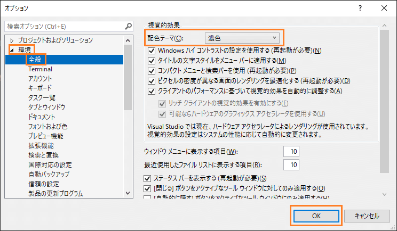Collapse the 環境 tree node
Image resolution: width=397 pixels, height=231 pixels.
(x=12, y=50)
